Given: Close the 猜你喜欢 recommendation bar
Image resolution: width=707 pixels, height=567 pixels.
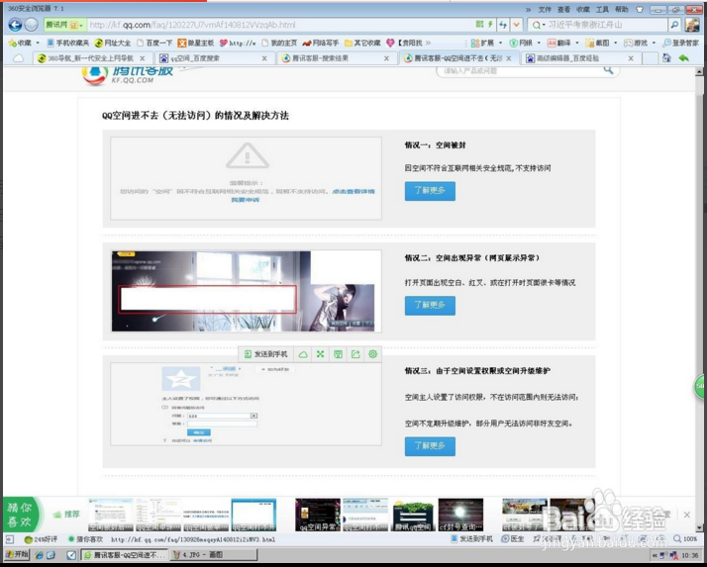Looking at the screenshot, I should coord(687,515).
